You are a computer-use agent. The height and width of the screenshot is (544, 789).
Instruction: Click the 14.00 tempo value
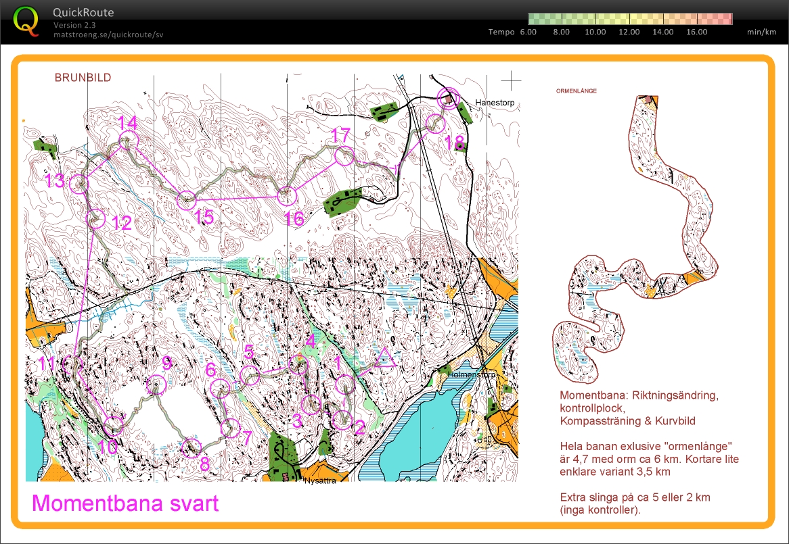662,32
